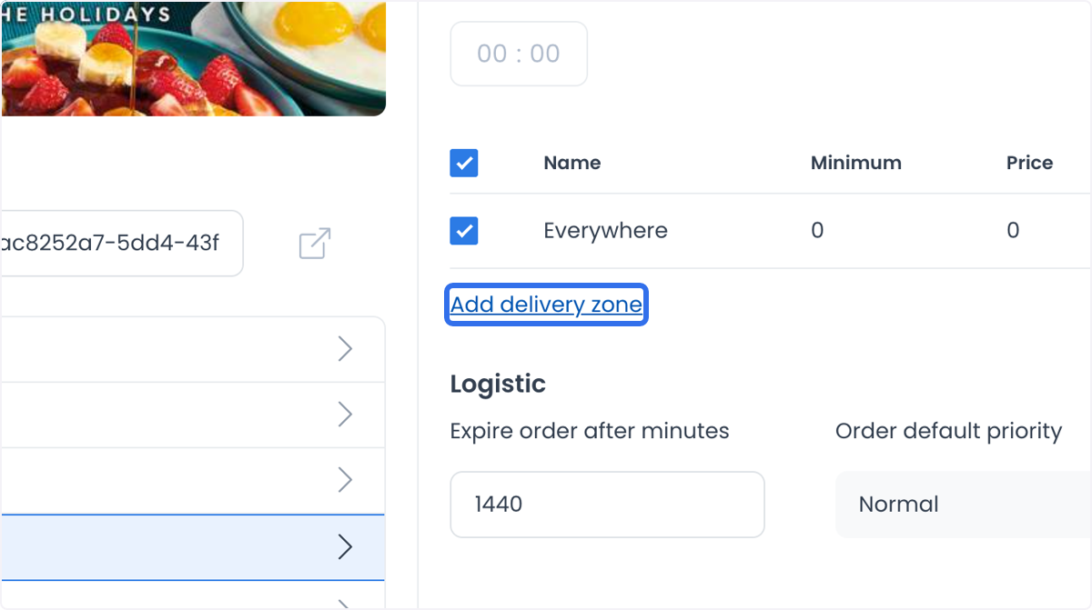Click the chevron on the highlighted row

345,546
